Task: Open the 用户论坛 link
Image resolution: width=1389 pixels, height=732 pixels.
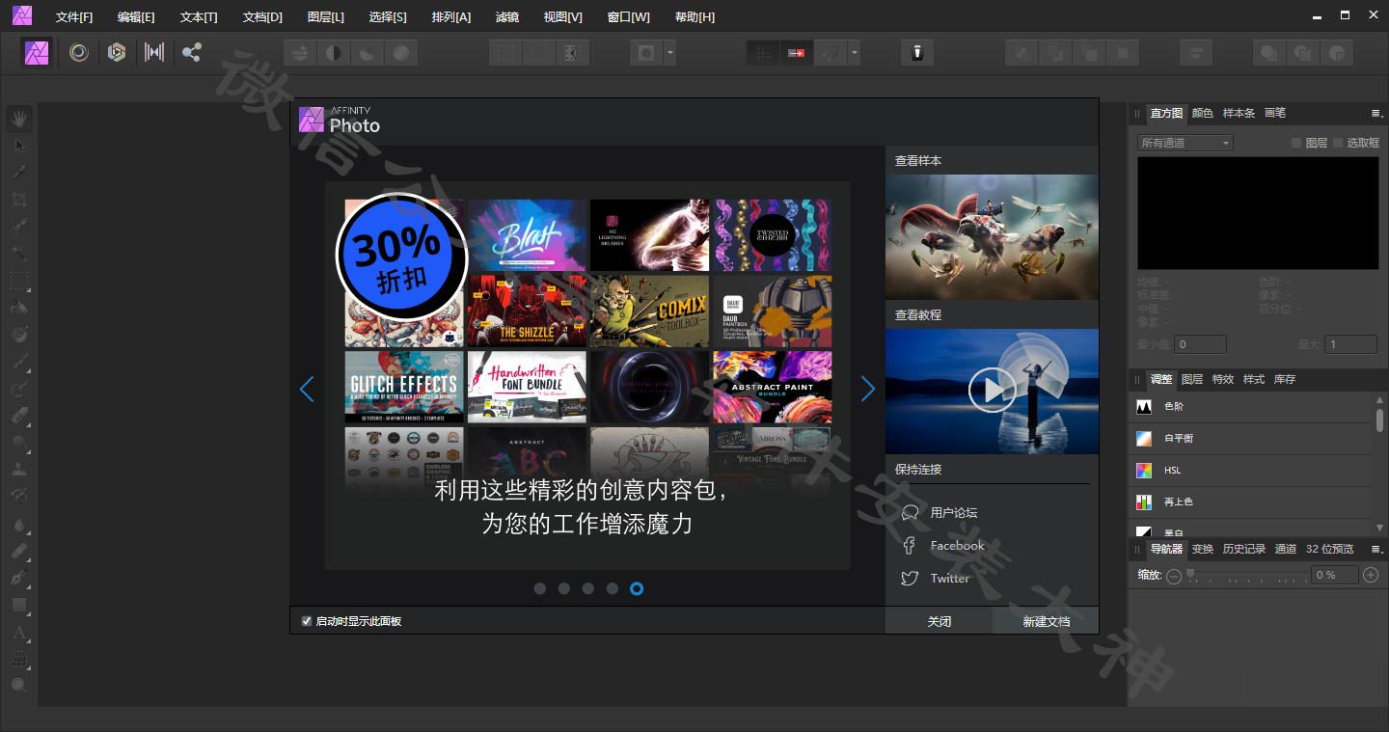Action: coord(954,513)
